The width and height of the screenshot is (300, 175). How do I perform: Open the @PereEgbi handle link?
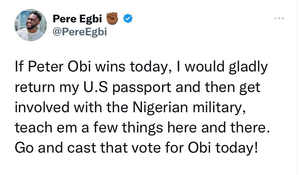[x=80, y=32]
